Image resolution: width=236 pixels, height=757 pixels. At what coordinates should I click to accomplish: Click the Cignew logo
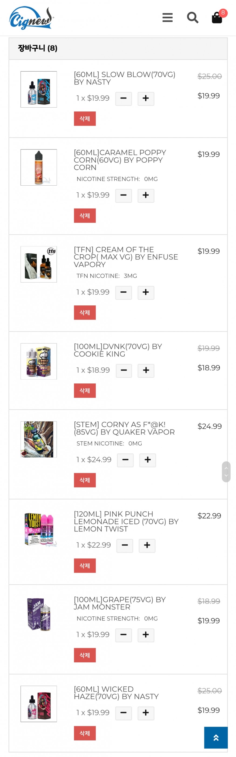point(31,18)
